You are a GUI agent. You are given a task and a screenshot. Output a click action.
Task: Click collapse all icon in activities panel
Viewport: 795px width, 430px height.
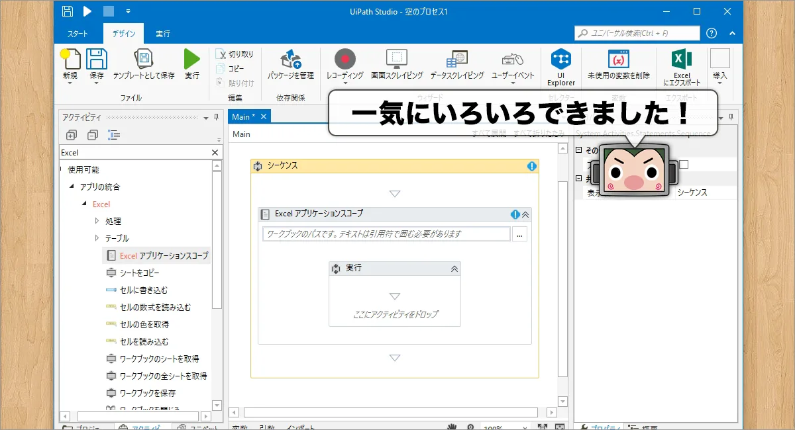pyautogui.click(x=93, y=135)
